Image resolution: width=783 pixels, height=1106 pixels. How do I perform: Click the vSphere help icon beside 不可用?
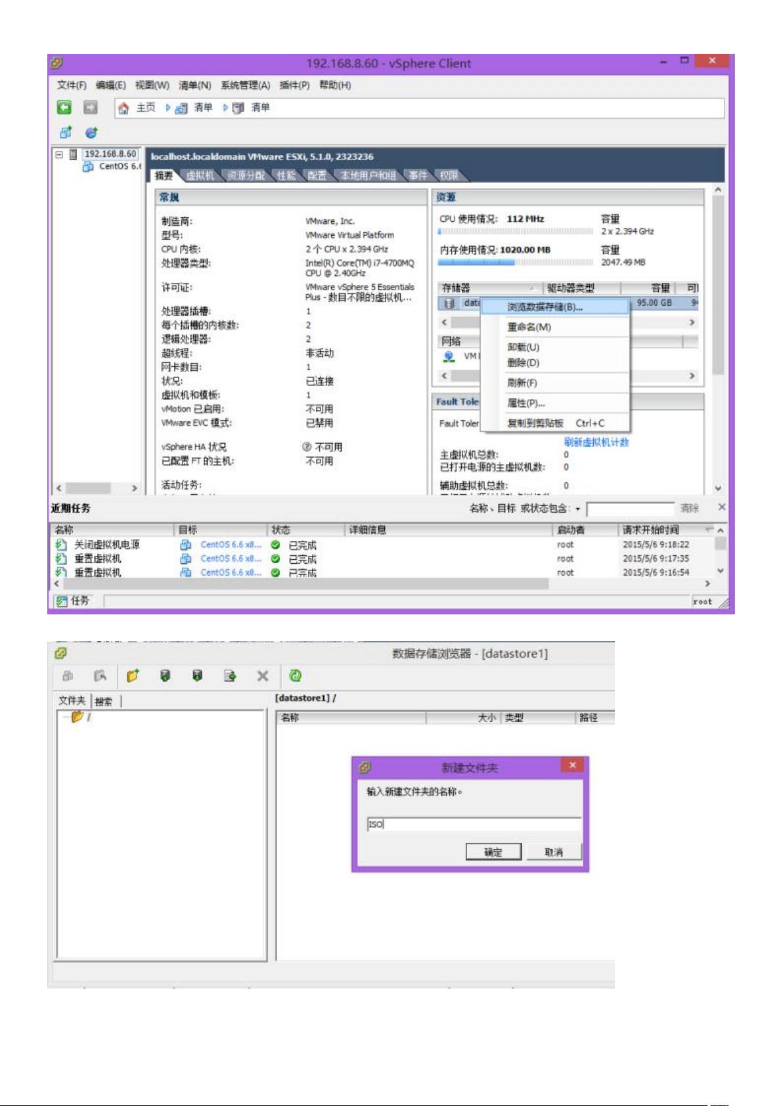[307, 446]
